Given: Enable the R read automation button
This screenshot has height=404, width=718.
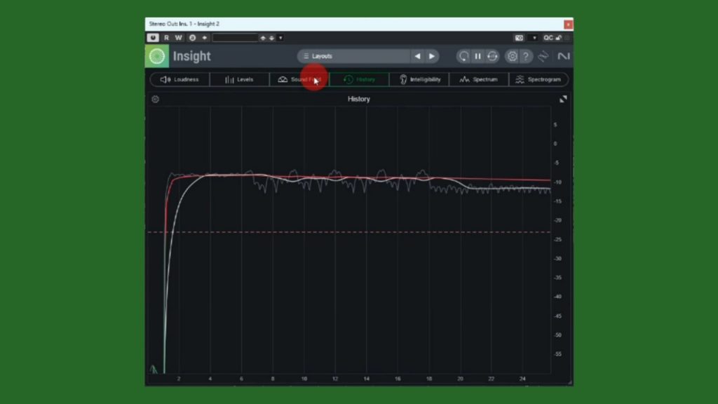Looking at the screenshot, I should [x=166, y=38].
